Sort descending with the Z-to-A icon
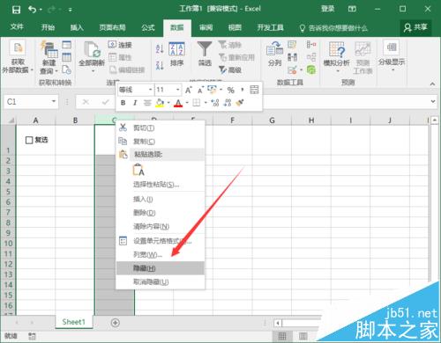 click(160, 65)
